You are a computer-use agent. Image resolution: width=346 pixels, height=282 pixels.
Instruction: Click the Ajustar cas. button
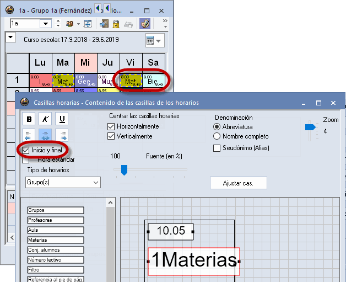(239, 183)
